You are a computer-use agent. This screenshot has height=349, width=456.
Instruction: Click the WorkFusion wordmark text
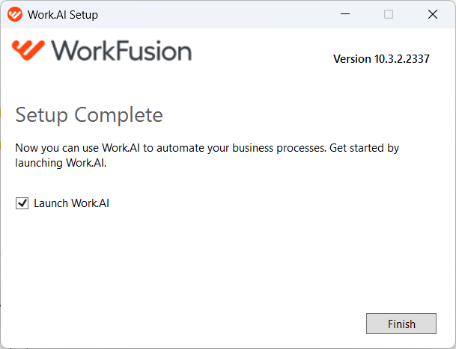[121, 51]
